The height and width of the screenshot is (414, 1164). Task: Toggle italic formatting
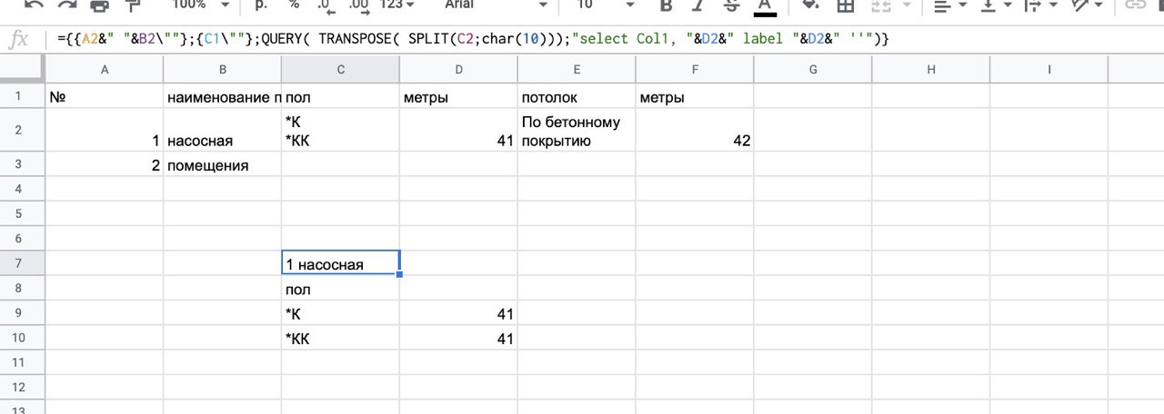point(698,5)
